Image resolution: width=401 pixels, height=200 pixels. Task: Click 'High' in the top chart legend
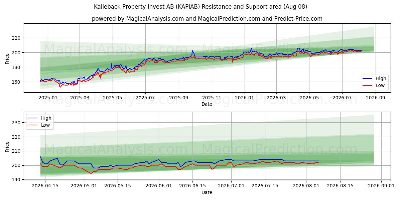pyautogui.click(x=381, y=79)
